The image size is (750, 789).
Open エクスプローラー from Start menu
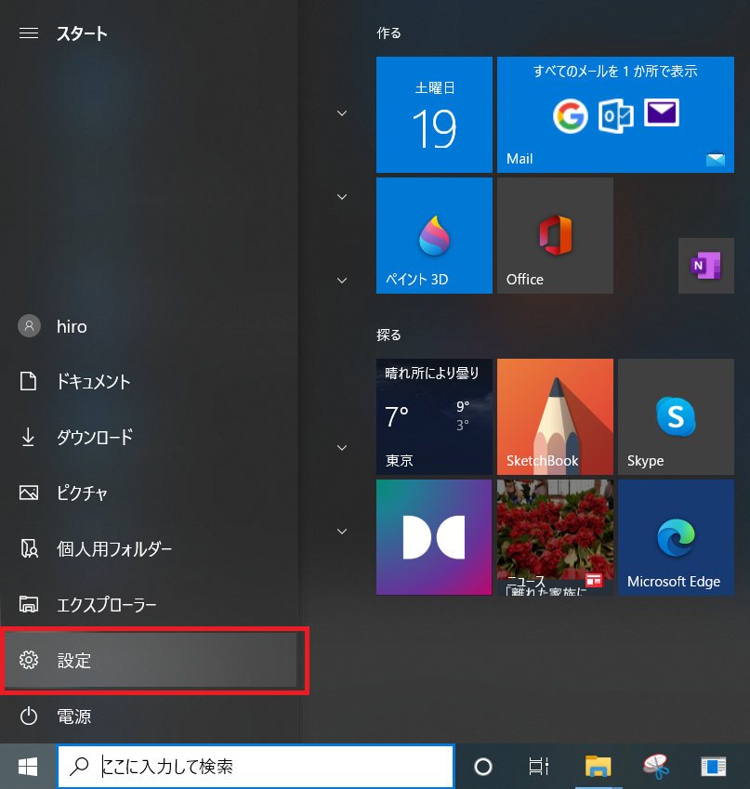pos(151,604)
